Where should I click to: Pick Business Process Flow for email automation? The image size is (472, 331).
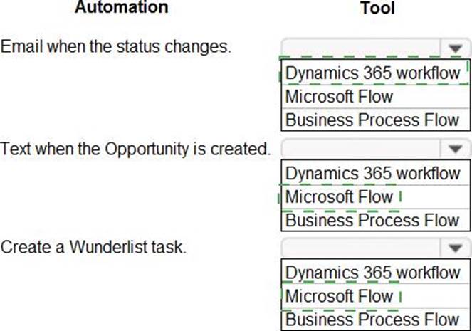[372, 119]
